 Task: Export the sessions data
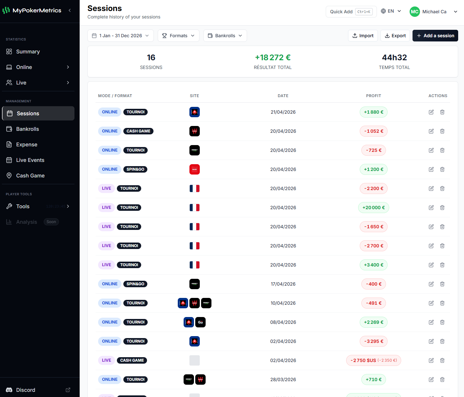[x=395, y=36]
